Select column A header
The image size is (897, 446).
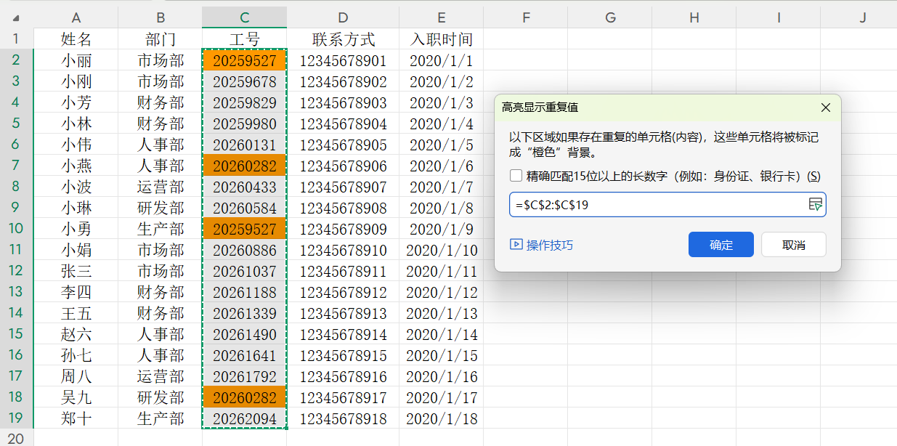(76, 17)
